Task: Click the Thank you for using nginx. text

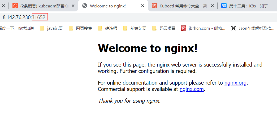Action: coord(129,101)
